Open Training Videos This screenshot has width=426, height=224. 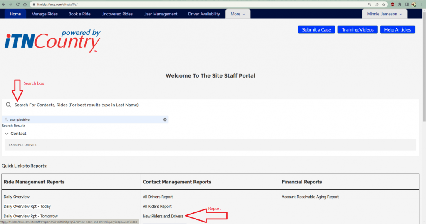pos(357,29)
